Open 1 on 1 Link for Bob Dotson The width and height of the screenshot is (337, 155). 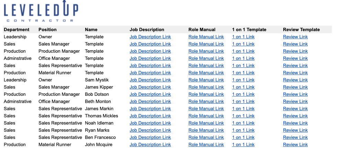pyautogui.click(x=243, y=94)
